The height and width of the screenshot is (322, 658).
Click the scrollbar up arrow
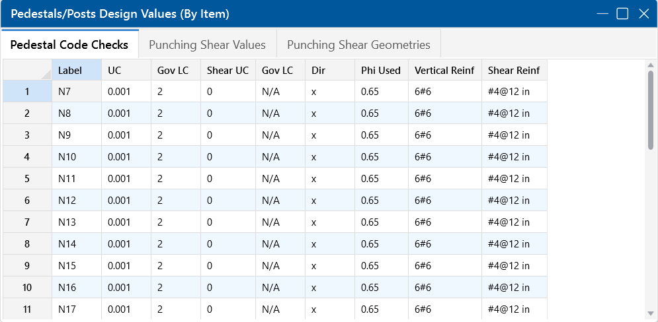tap(651, 65)
